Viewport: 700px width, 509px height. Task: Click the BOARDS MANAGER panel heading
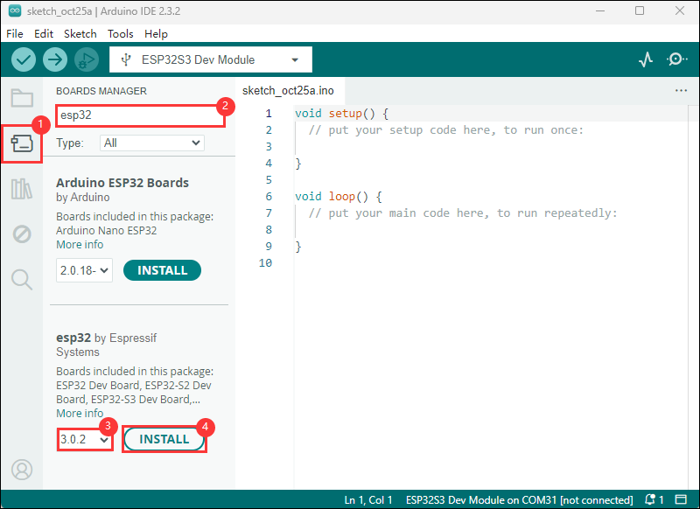101,91
